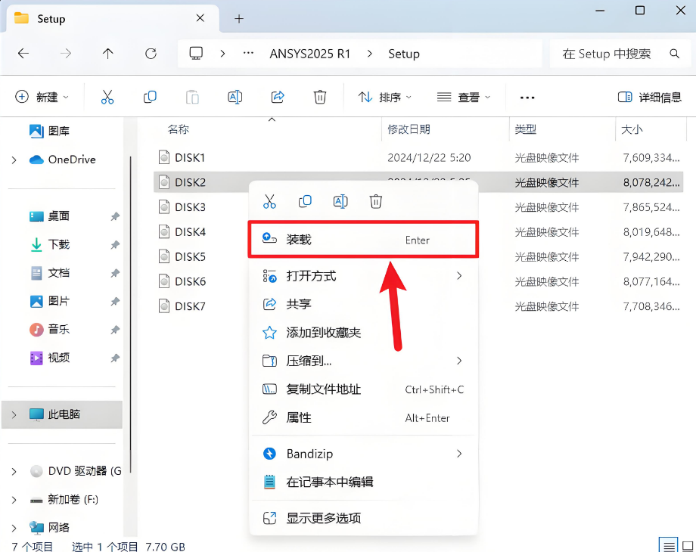Expand the 新加卷 (F:) tree node
The width and height of the screenshot is (696, 552).
coord(14,500)
